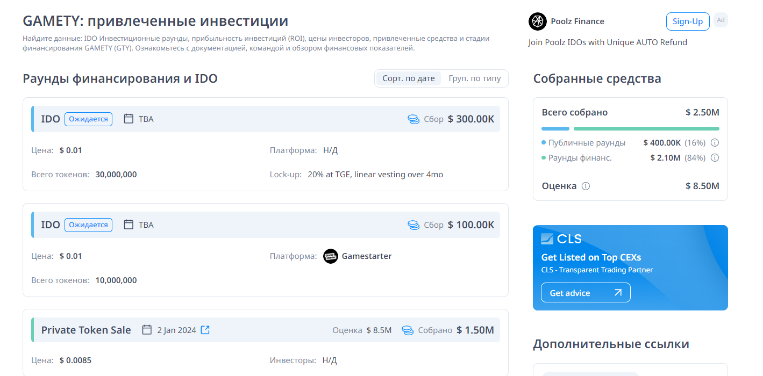
Task: Open external link icon for Private Token Sale
Action: [x=205, y=330]
